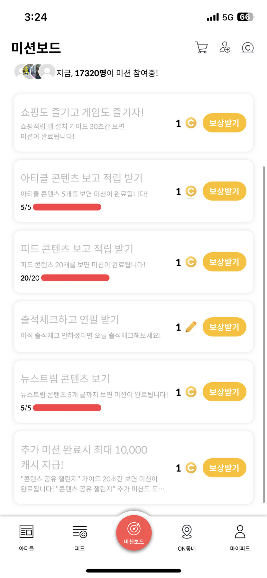Viewport: 267px width, 578px height.
Task: Tap the 5/5 article progress bar
Action: point(67,207)
